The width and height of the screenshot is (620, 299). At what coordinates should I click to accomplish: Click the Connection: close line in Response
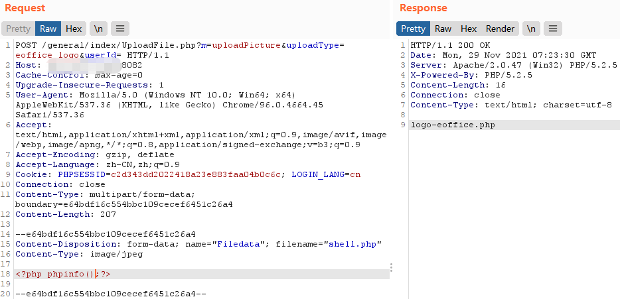455,95
